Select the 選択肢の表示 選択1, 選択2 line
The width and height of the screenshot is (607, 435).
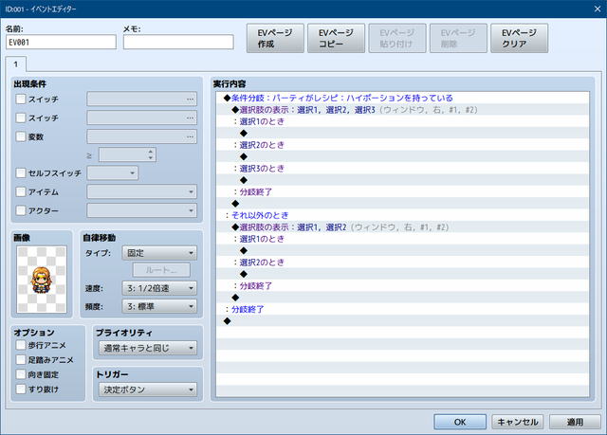click(402, 227)
